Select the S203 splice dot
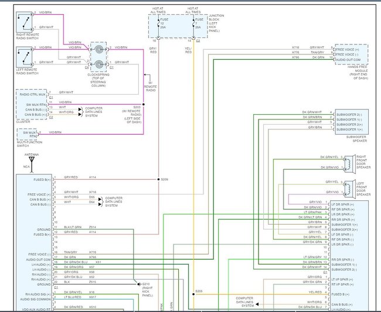Viewport: 381px width, 312px height. [144, 104]
